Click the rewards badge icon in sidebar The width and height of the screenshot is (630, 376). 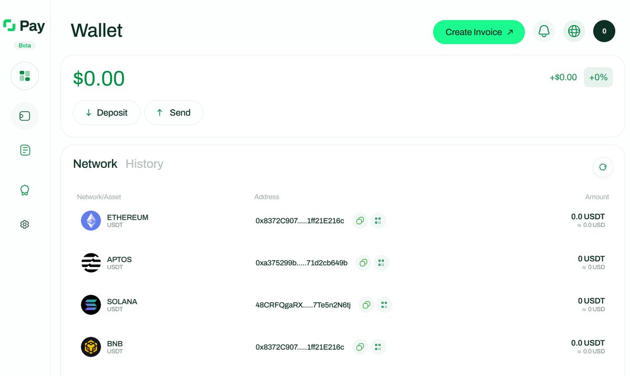(25, 190)
